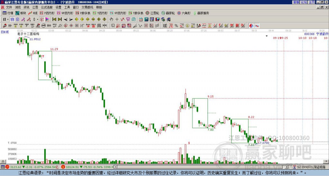
Task: Open the calculator icon
Action: (147, 20)
